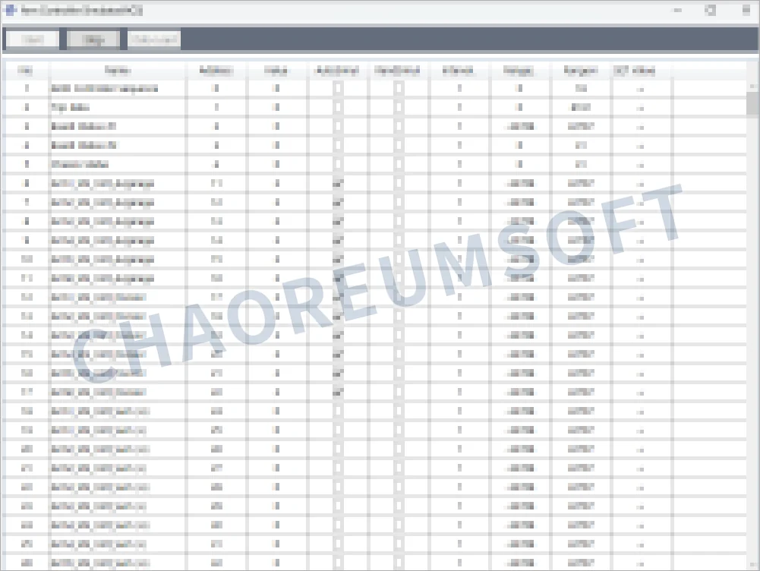Select the name cell in table row 2
The height and width of the screenshot is (571, 760).
coord(117,107)
